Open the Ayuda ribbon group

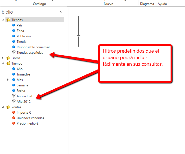[x=162, y=4]
